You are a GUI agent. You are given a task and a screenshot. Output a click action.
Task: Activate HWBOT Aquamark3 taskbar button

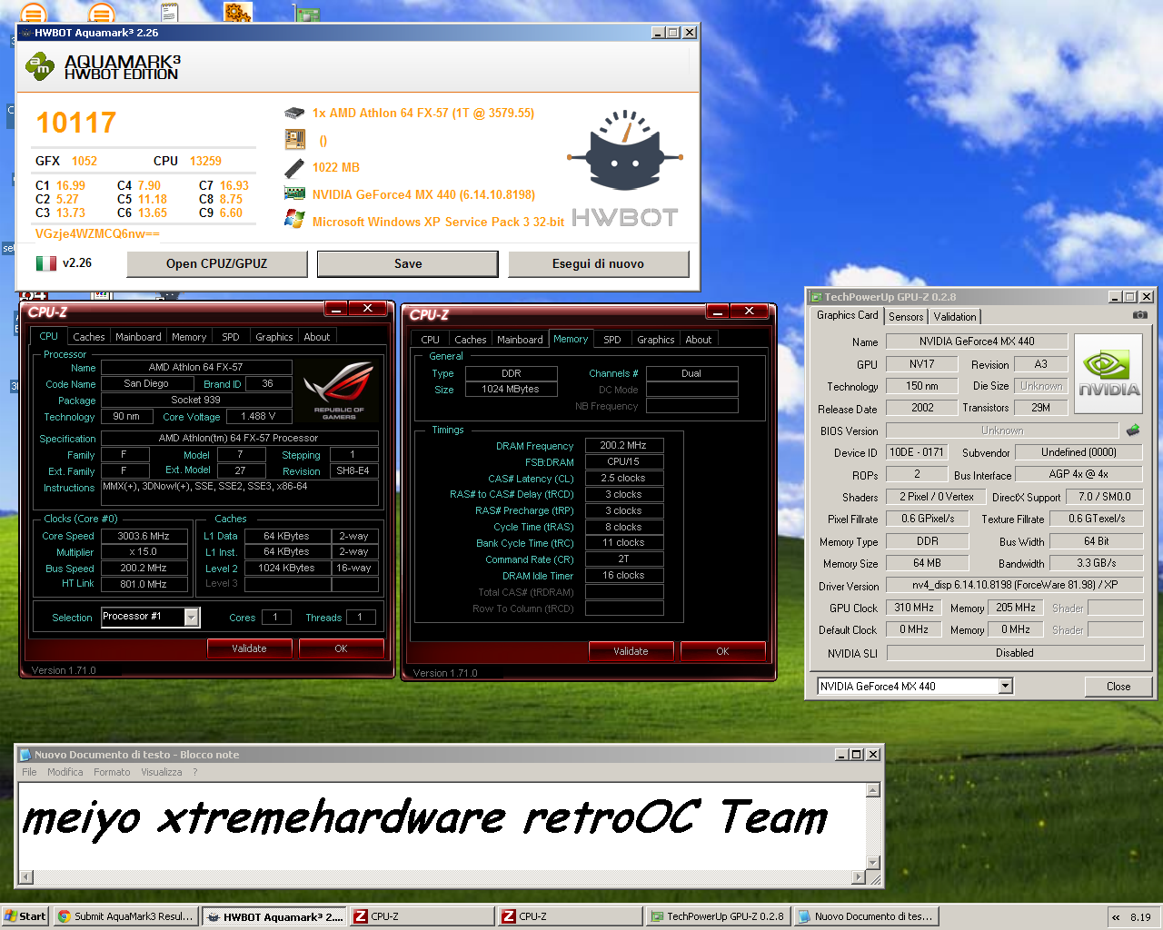point(274,916)
